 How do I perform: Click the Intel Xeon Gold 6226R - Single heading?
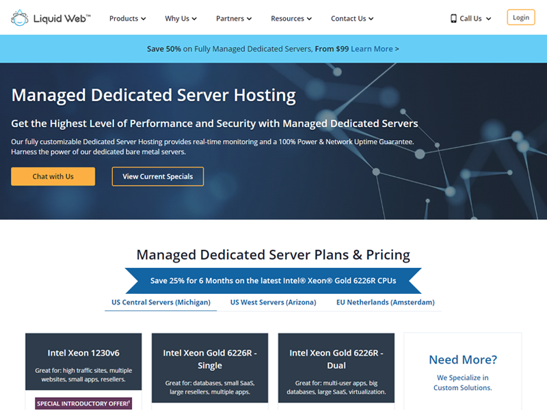point(210,359)
